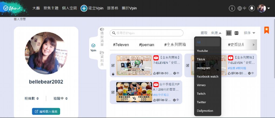Click the globe language icon in the header
Screen dimensions: 275x118
(x=240, y=8)
